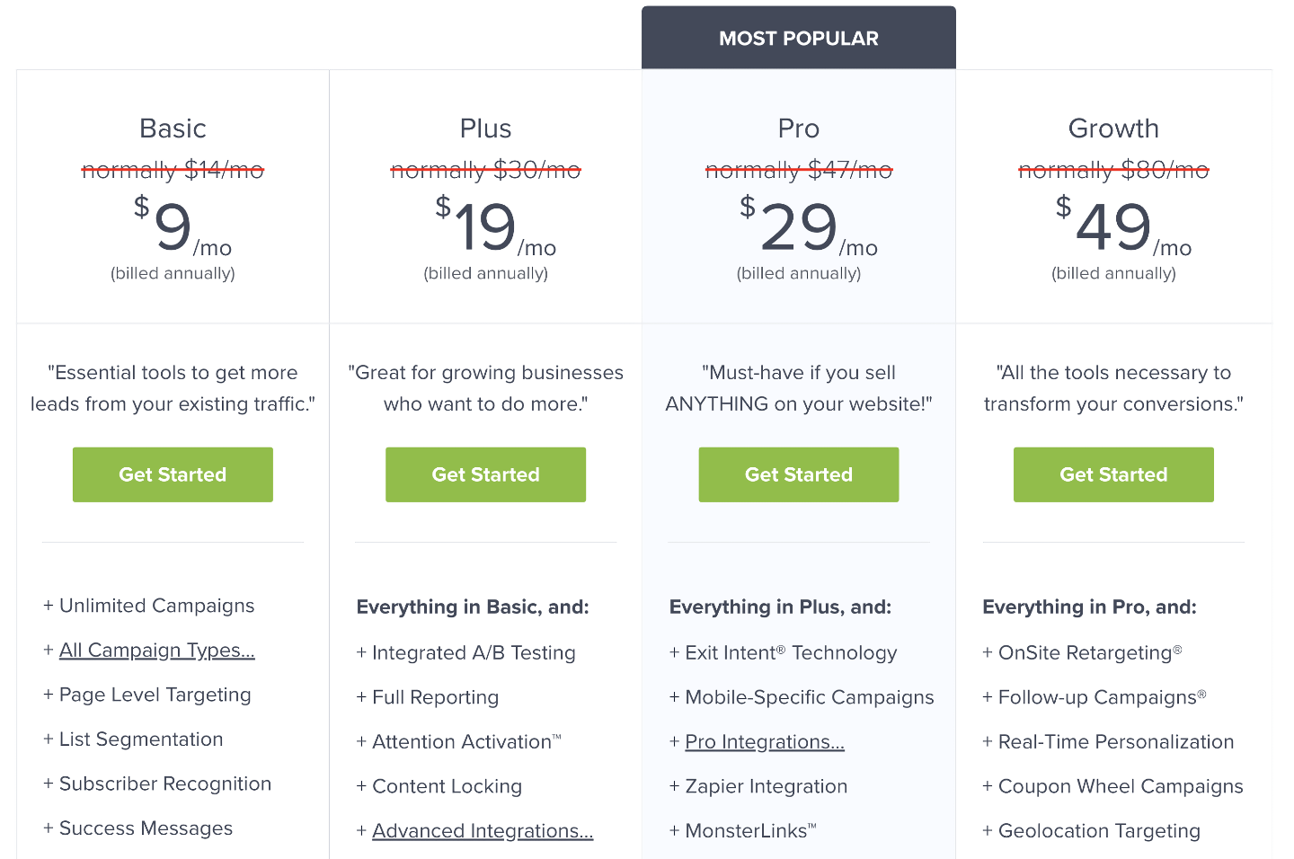Click the crossed-out normally $30/mo text
Viewport: 1294px width, 859px height.
click(x=485, y=170)
